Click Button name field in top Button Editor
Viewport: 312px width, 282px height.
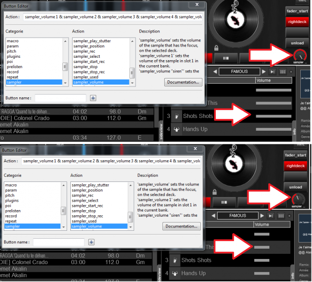61,98
